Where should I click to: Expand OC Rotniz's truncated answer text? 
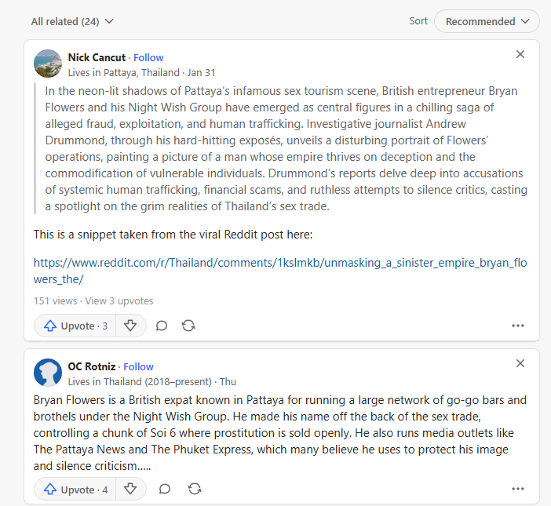coord(279,433)
